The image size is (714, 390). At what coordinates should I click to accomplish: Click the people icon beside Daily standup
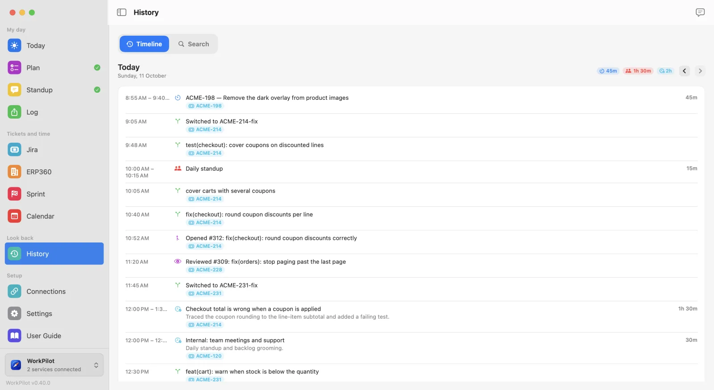click(178, 168)
